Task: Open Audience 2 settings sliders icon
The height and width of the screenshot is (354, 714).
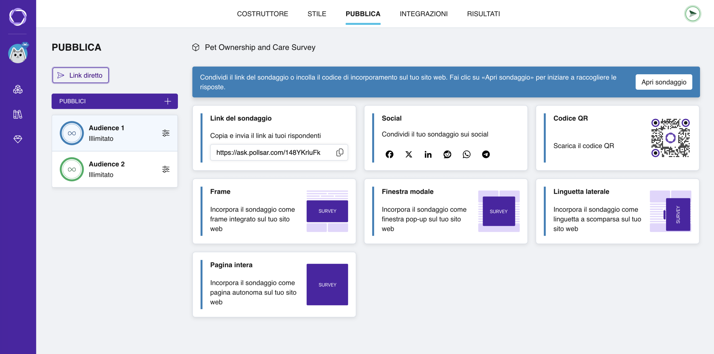Action: click(x=166, y=169)
